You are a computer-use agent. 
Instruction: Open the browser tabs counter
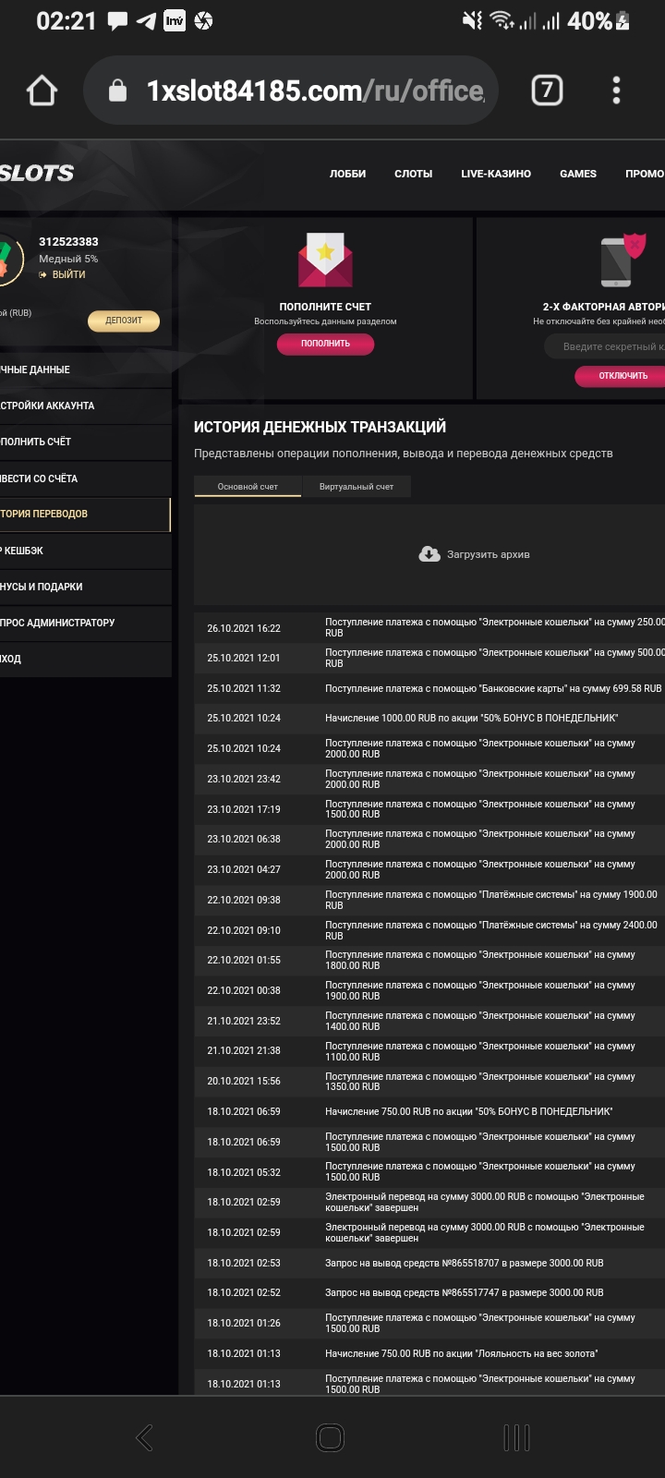click(547, 90)
